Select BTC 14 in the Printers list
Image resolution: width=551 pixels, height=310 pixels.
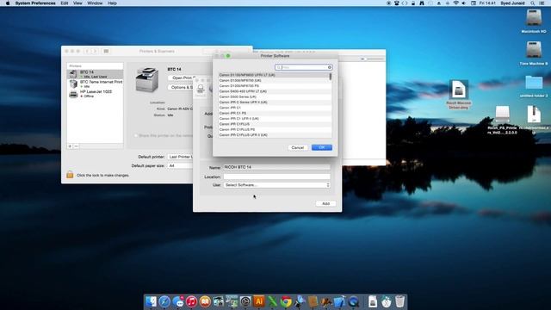(x=95, y=74)
